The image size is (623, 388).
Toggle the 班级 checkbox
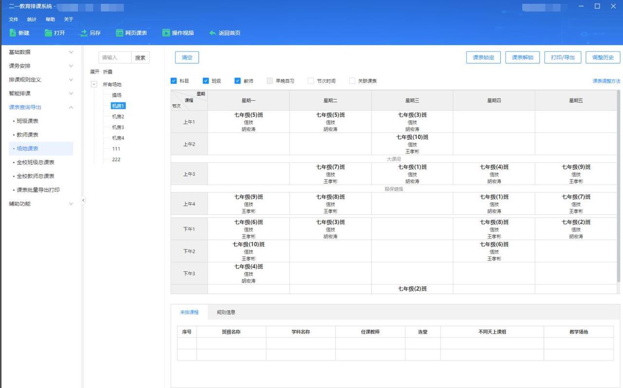[206, 81]
